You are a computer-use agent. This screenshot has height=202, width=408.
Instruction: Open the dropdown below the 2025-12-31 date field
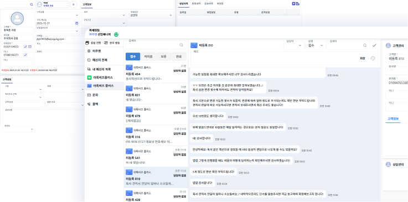tap(57, 30)
